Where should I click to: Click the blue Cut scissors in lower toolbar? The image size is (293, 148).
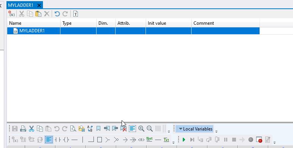click(32, 129)
